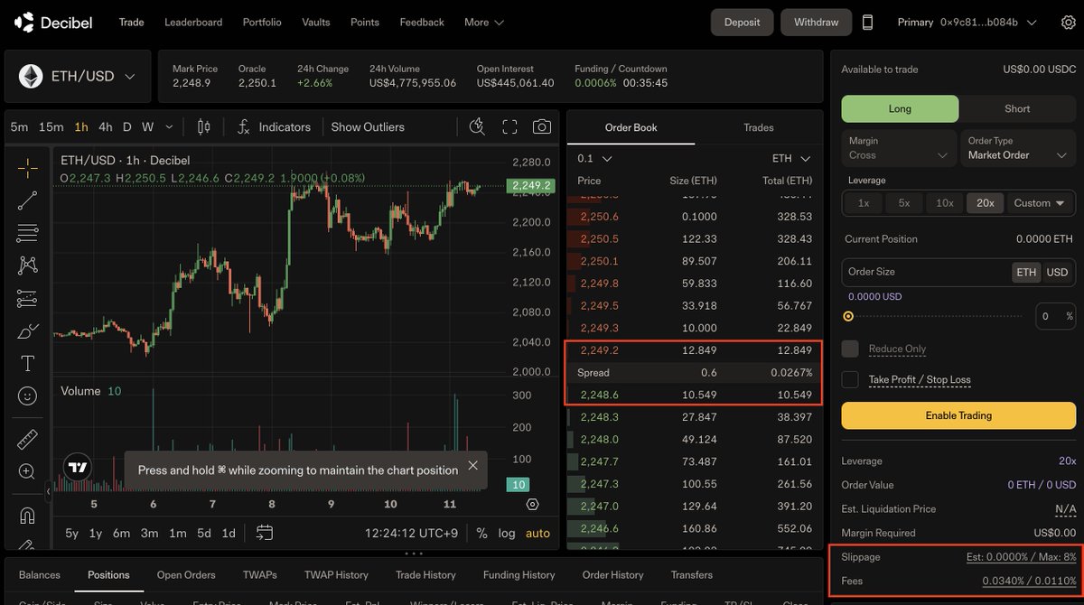
Task: Select the trend line drawing tool
Action: [x=27, y=200]
